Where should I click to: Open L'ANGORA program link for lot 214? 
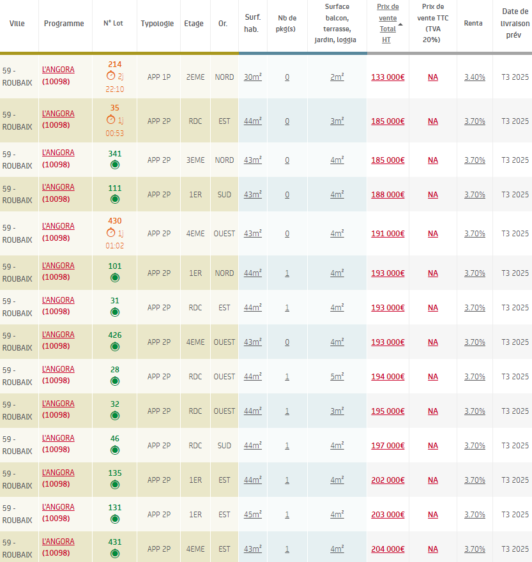pos(58,70)
